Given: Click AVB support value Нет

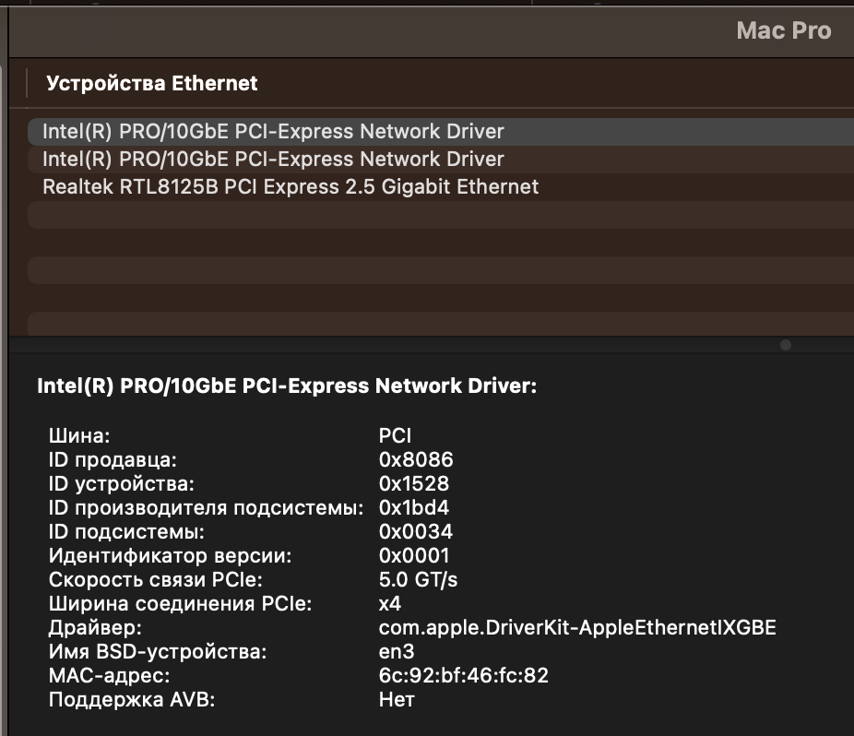Looking at the screenshot, I should (x=397, y=699).
